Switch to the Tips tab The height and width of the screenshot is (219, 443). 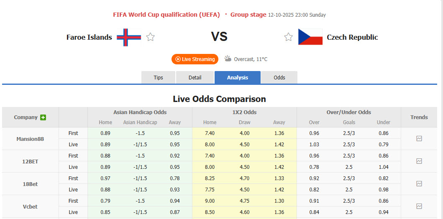coord(159,78)
